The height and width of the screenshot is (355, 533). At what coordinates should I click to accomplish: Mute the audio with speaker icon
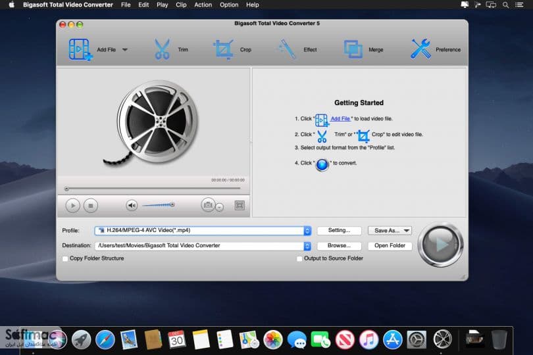coord(132,205)
